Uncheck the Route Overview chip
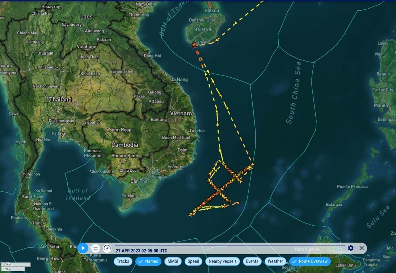Image resolution: width=396 pixels, height=273 pixels. click(x=309, y=261)
